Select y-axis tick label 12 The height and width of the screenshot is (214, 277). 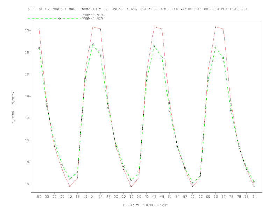[x=27, y=118]
